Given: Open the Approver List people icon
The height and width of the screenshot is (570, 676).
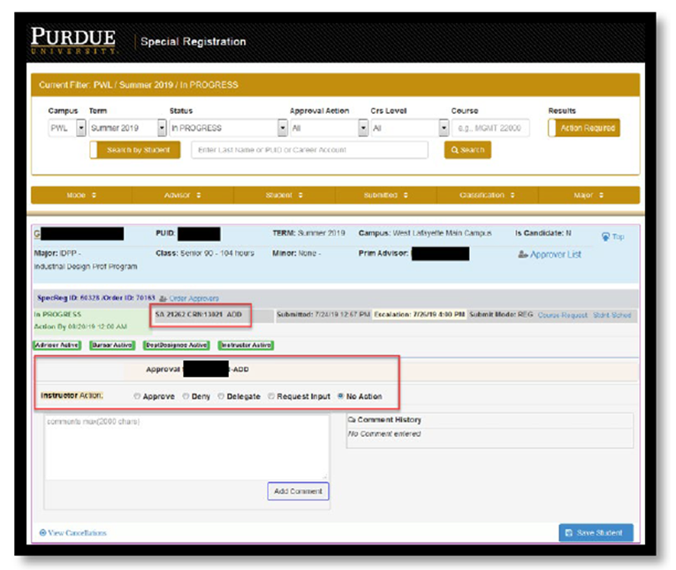Looking at the screenshot, I should pyautogui.click(x=522, y=254).
